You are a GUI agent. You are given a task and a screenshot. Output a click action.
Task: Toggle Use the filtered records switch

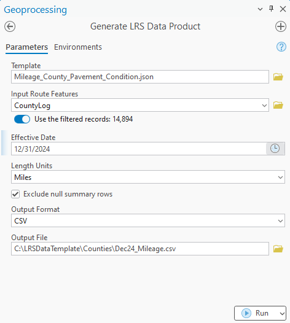[22, 119]
